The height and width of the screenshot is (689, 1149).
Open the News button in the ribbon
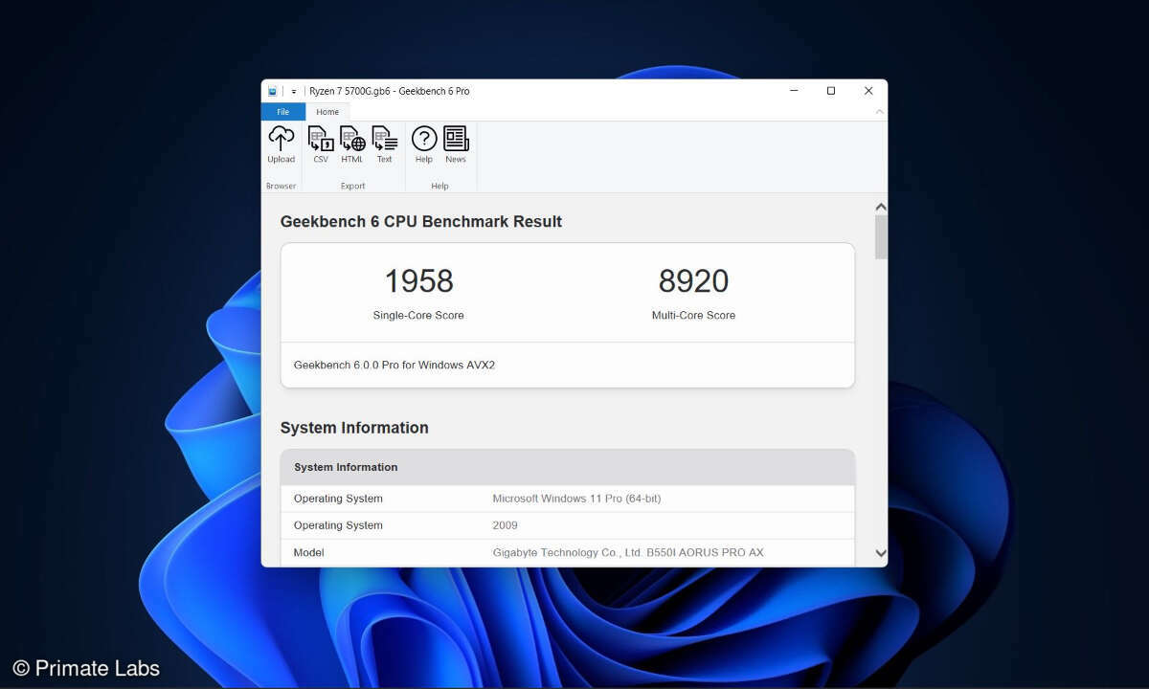click(x=456, y=145)
